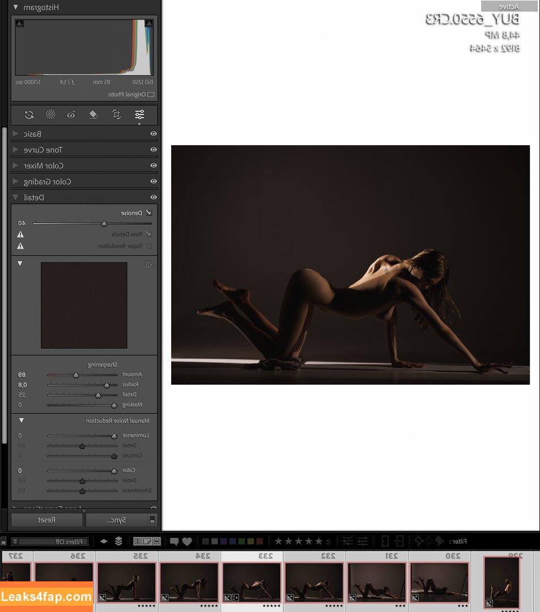Toggle the Original Photo checkbox under histogram
This screenshot has width=540, height=612.
(151, 95)
